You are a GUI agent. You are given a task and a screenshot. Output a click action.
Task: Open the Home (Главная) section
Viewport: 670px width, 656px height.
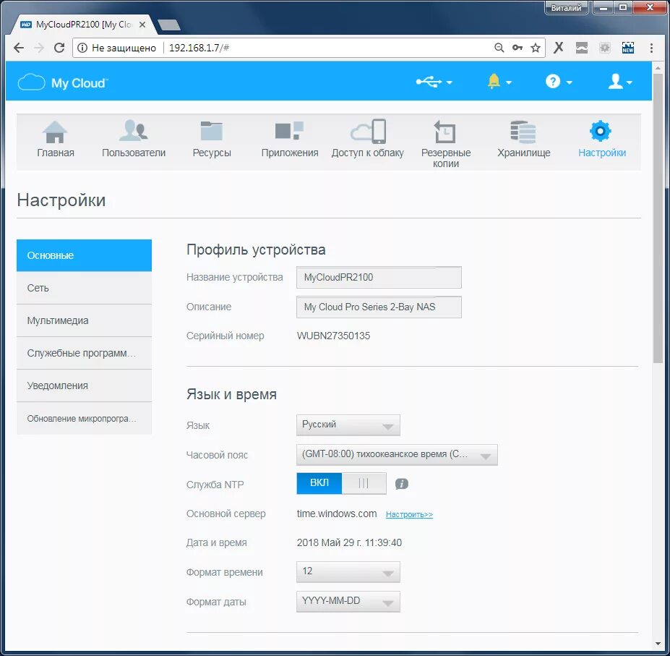[x=55, y=139]
